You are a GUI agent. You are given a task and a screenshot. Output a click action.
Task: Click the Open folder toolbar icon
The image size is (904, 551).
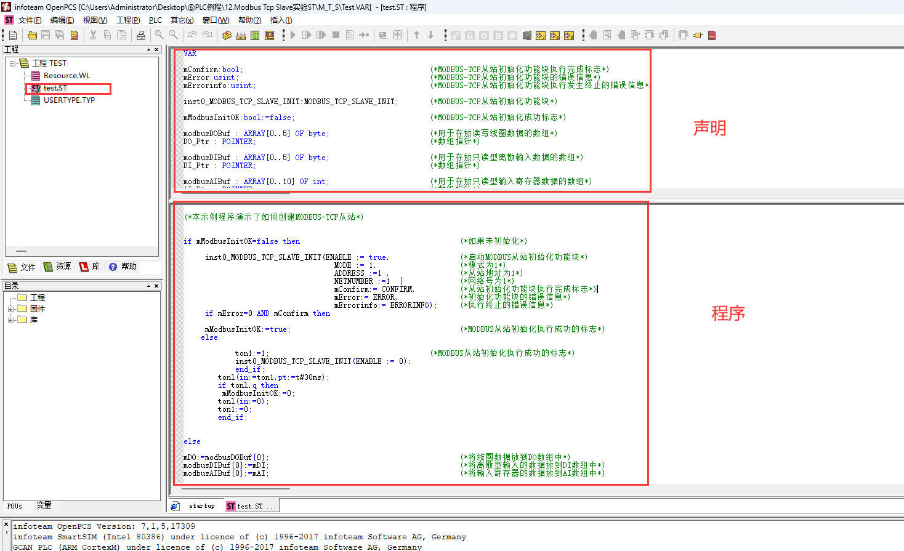click(32, 35)
